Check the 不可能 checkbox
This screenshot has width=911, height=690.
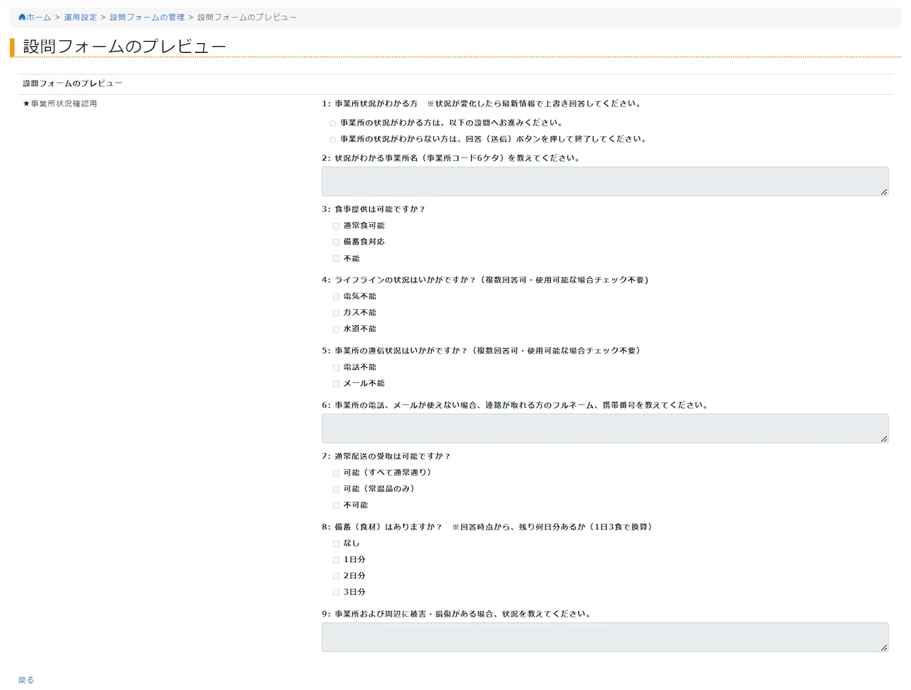(336, 506)
